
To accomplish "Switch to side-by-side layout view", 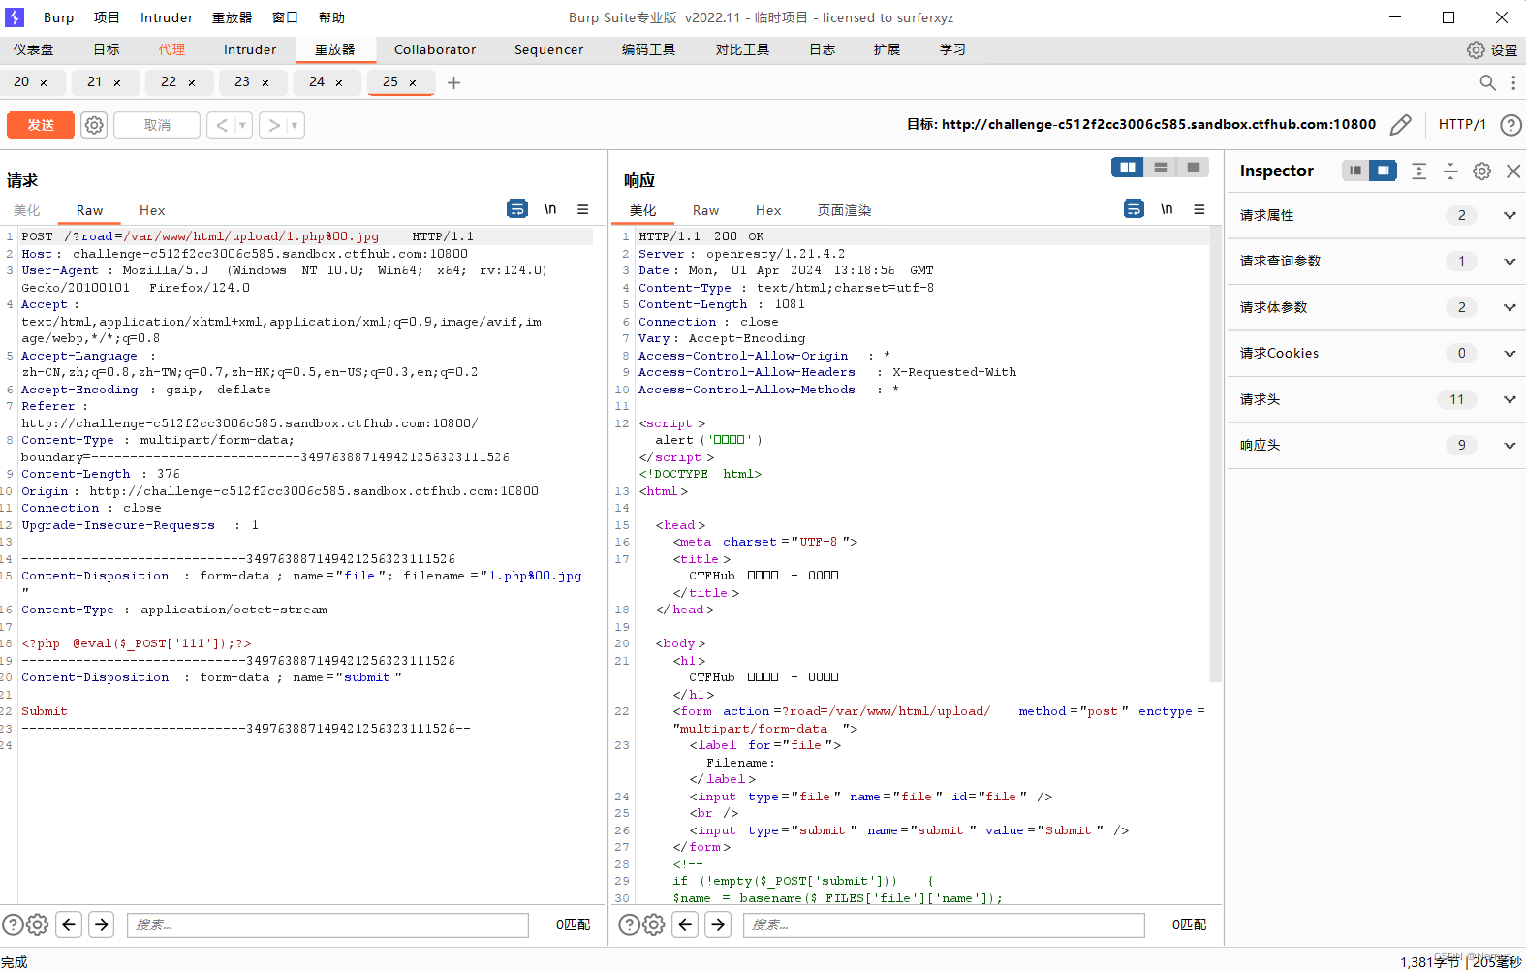I will coord(1128,168).
